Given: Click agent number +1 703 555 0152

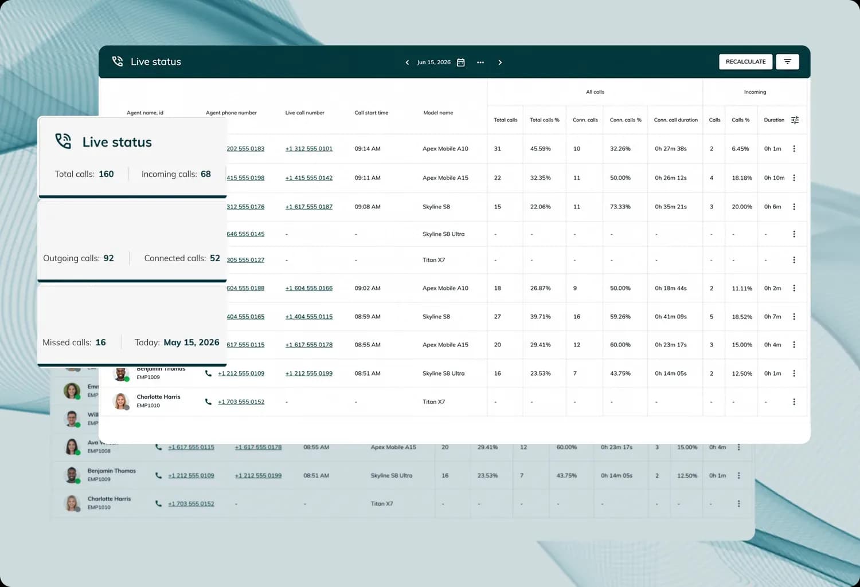Looking at the screenshot, I should pyautogui.click(x=241, y=402).
